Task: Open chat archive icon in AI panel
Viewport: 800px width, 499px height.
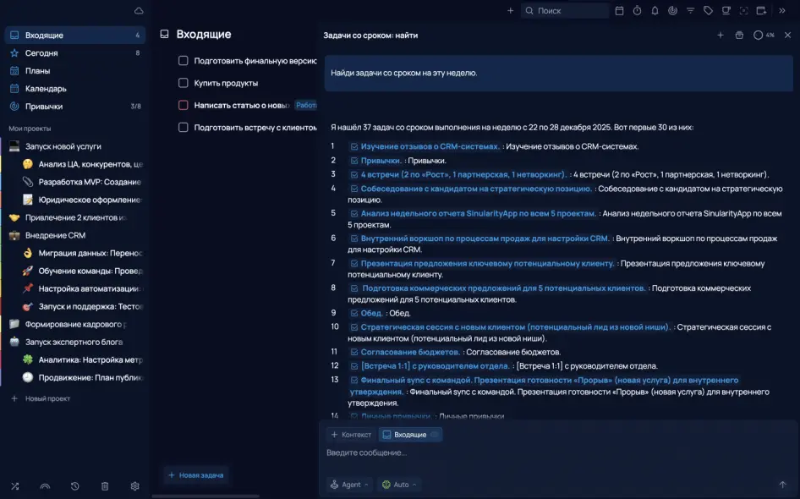Action: pos(739,36)
